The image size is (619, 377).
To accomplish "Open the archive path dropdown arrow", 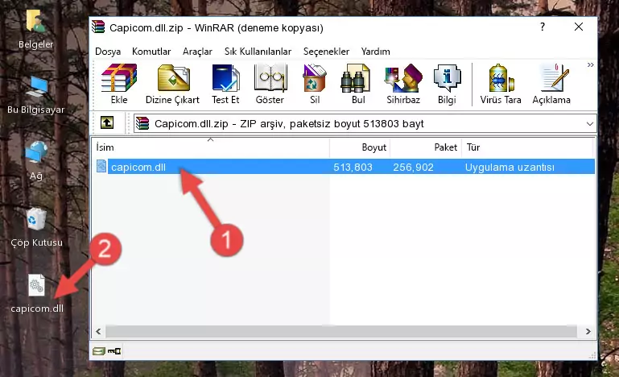I will (x=590, y=124).
